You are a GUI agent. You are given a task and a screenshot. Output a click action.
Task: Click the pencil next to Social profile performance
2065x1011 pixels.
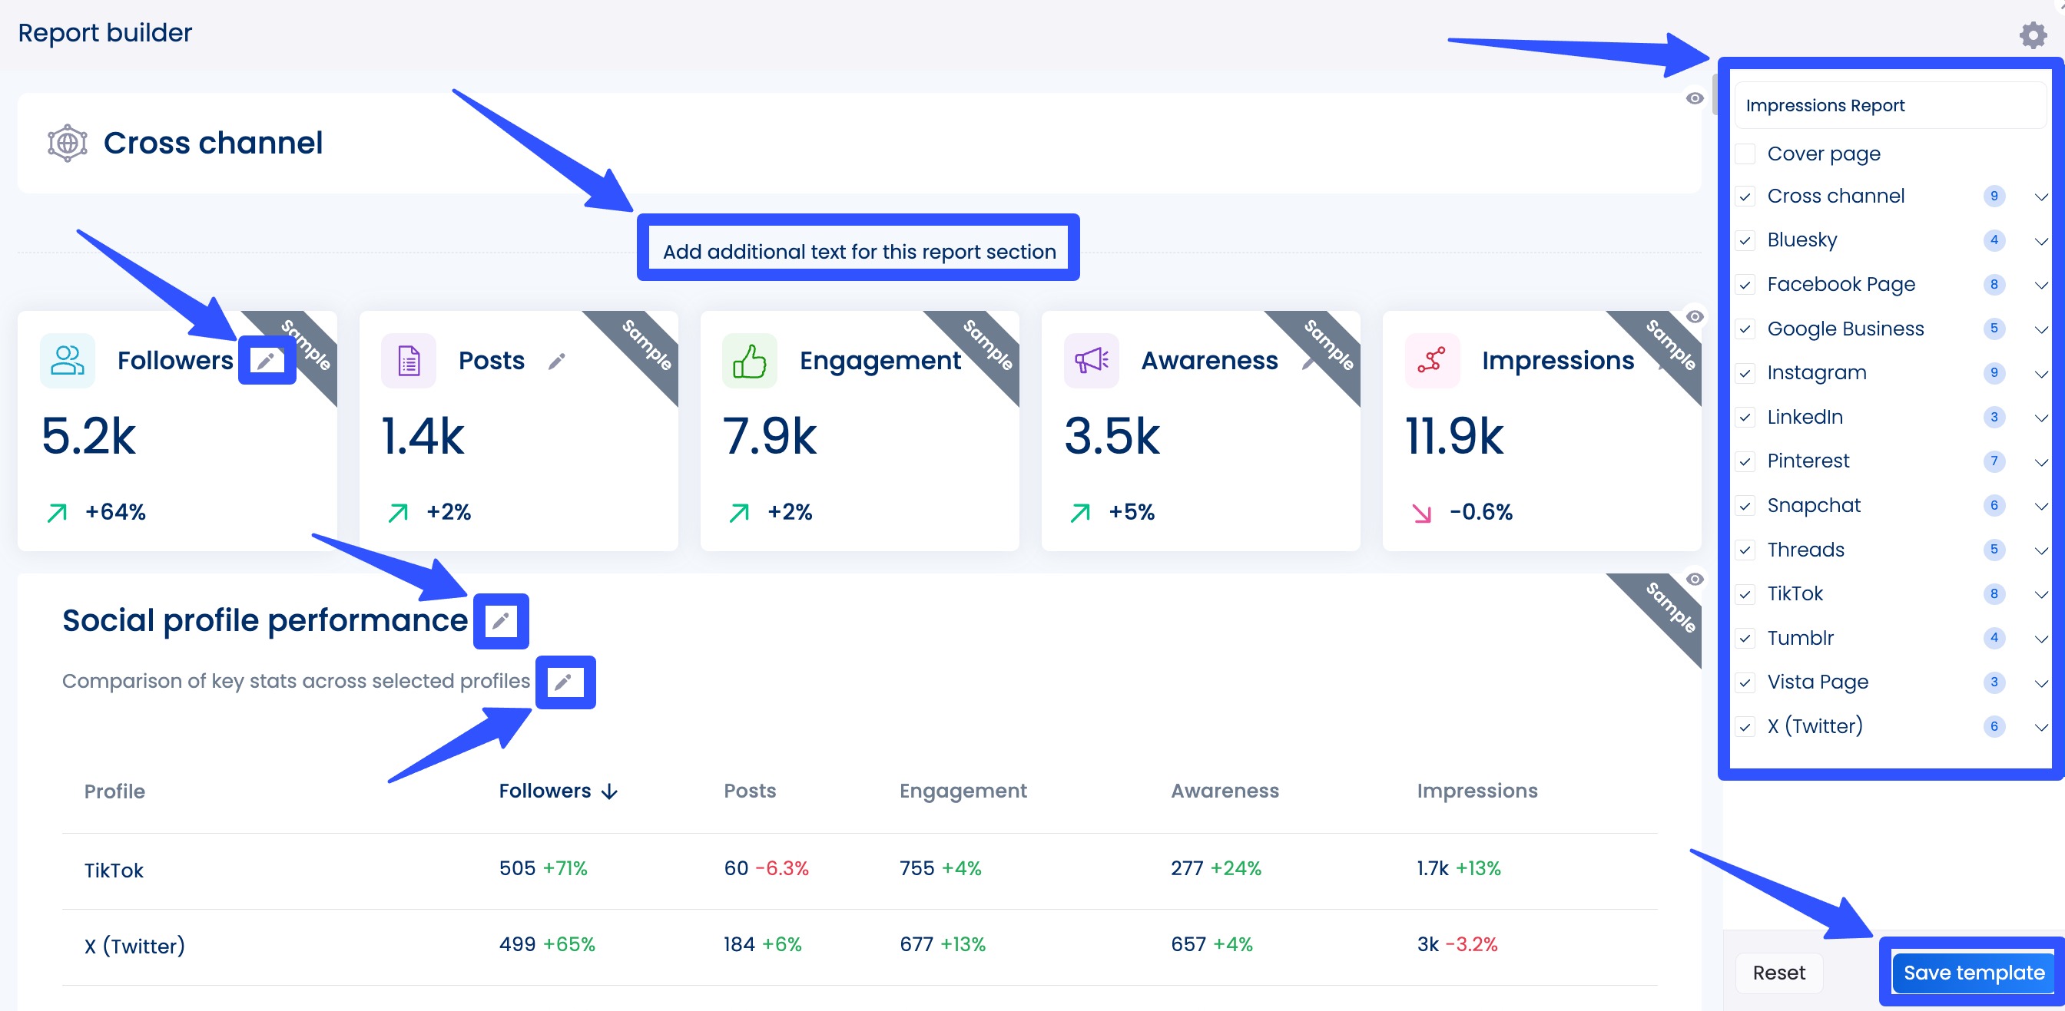pyautogui.click(x=502, y=619)
